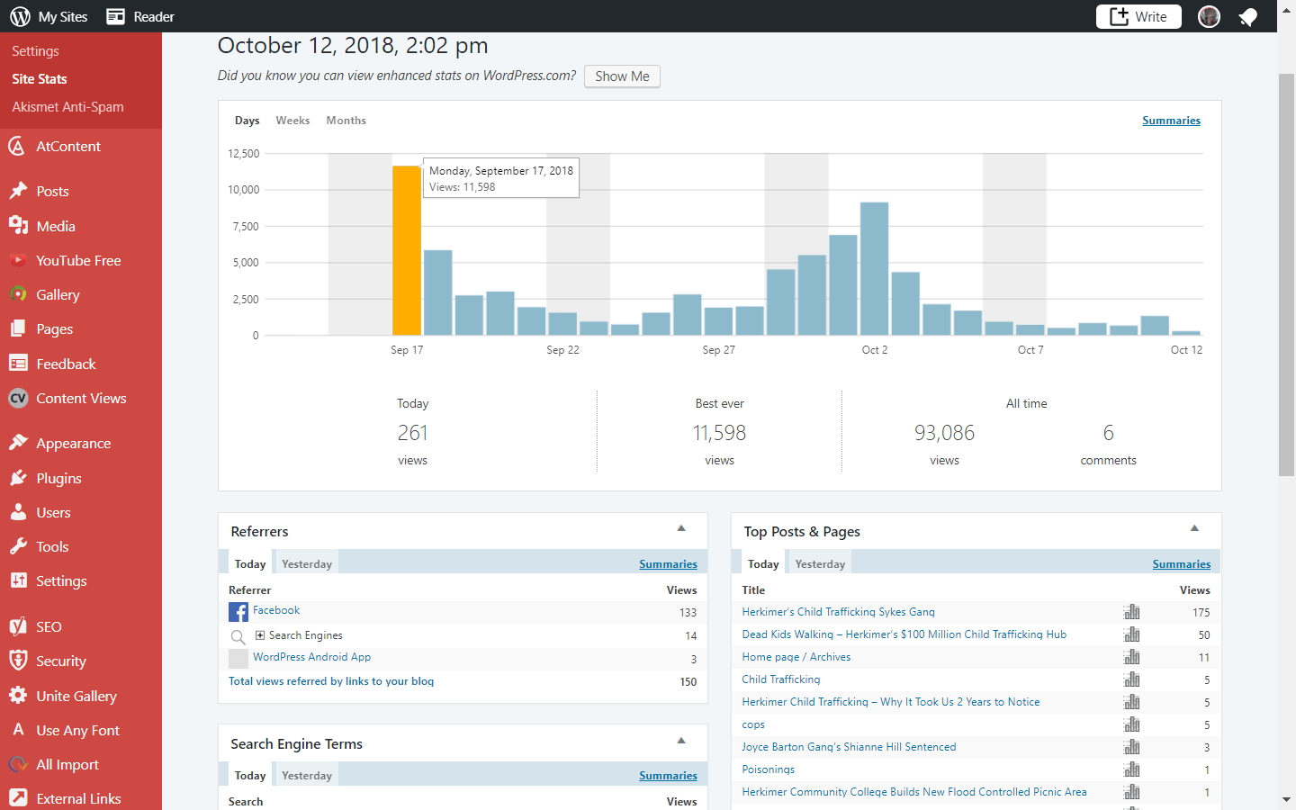Click the Show Me button

pos(622,76)
